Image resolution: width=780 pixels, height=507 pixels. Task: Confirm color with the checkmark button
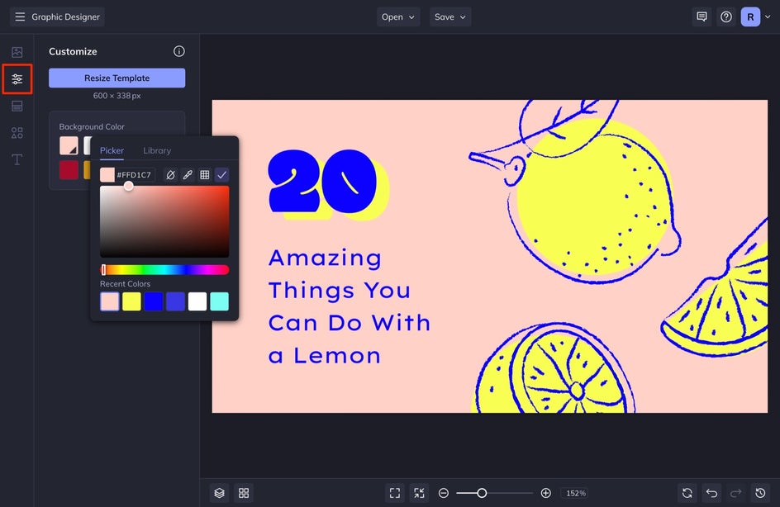tap(222, 175)
